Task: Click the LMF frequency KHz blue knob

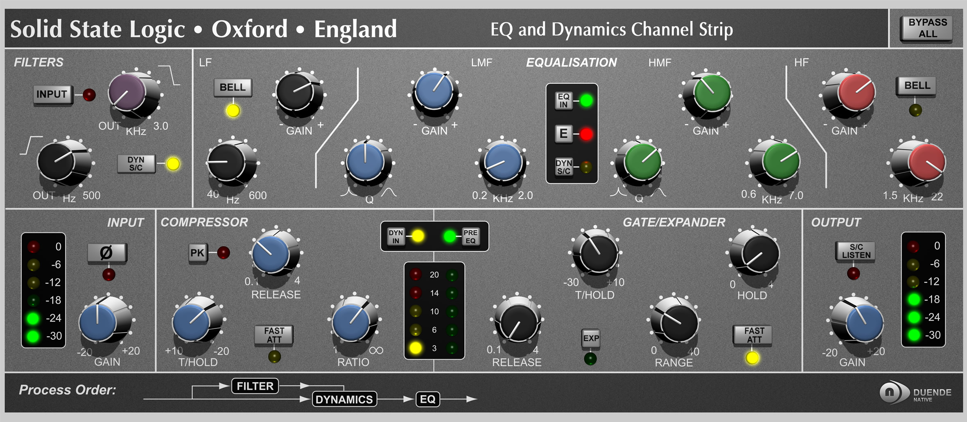Action: 503,162
